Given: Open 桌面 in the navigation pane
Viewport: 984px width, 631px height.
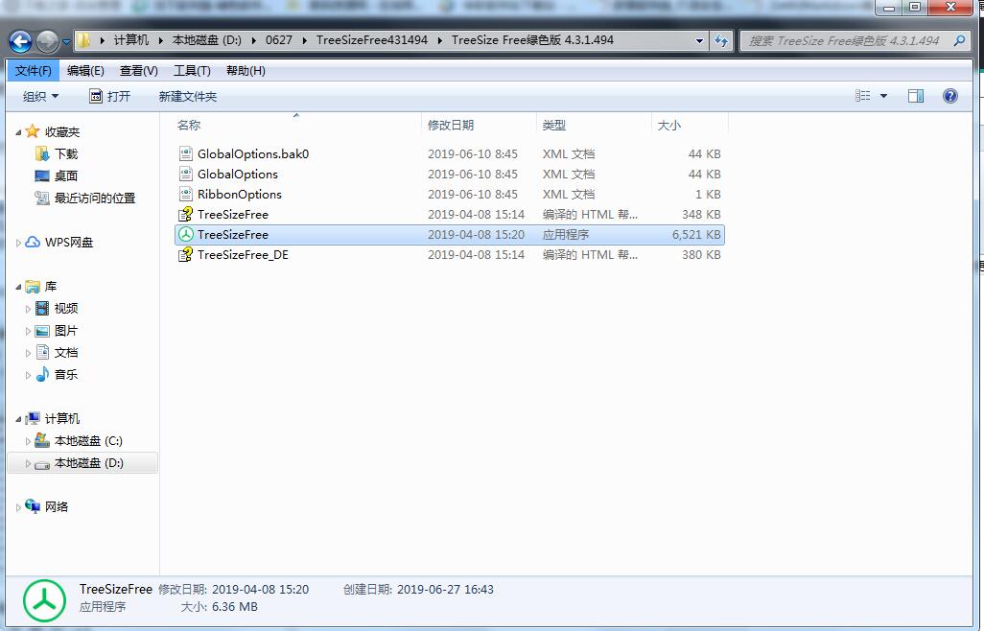Looking at the screenshot, I should click(66, 175).
